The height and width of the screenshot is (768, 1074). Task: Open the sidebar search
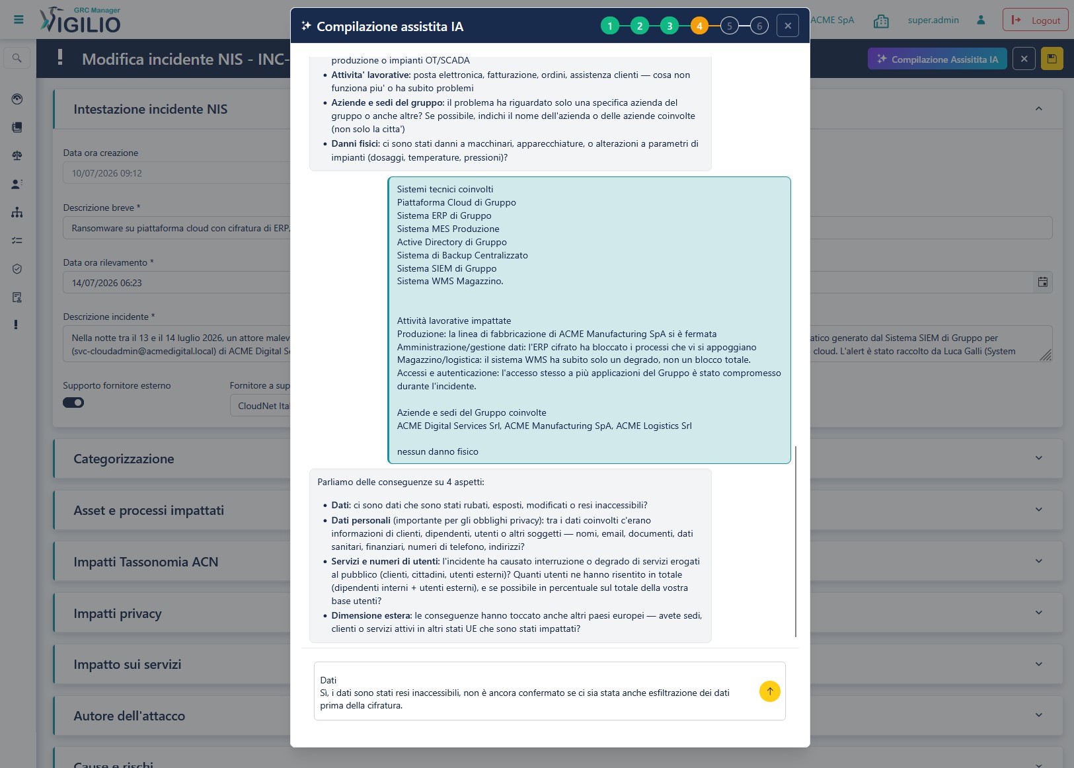click(x=17, y=58)
